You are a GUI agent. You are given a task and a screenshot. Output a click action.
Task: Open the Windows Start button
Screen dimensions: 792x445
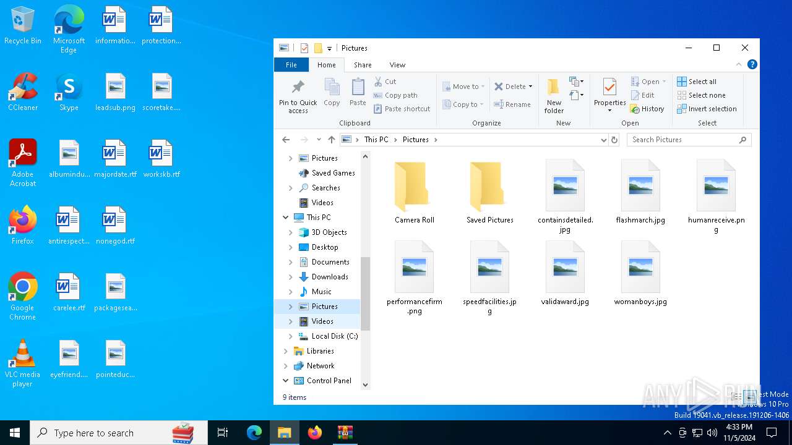point(15,433)
